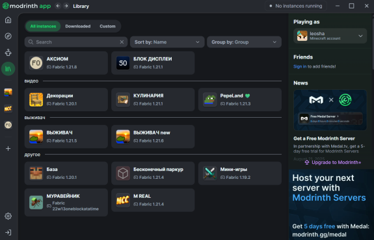Open the АКСИОМ instance title
This screenshot has height=240, width=374.
[x=57, y=59]
